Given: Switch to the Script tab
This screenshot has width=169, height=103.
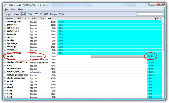Looking at the screenshot, I should [x=34, y=18].
